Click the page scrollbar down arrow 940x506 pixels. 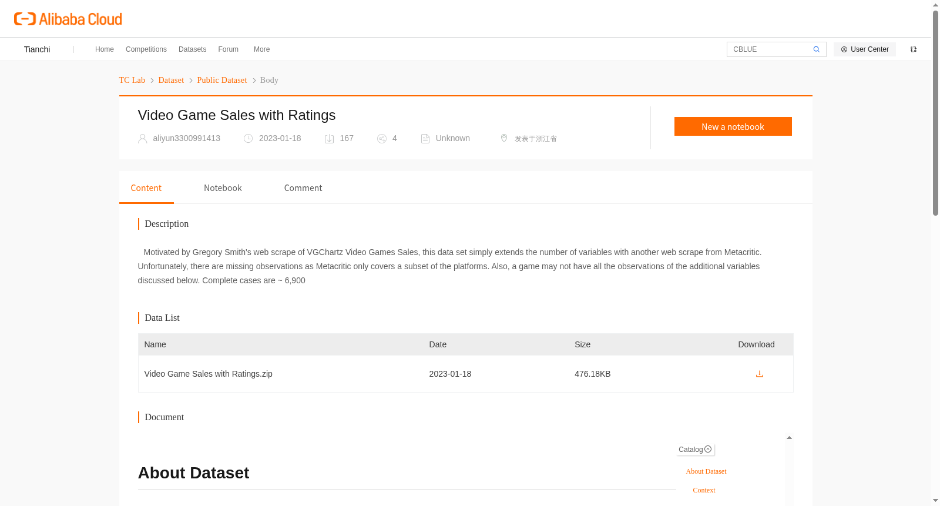pyautogui.click(x=935, y=501)
